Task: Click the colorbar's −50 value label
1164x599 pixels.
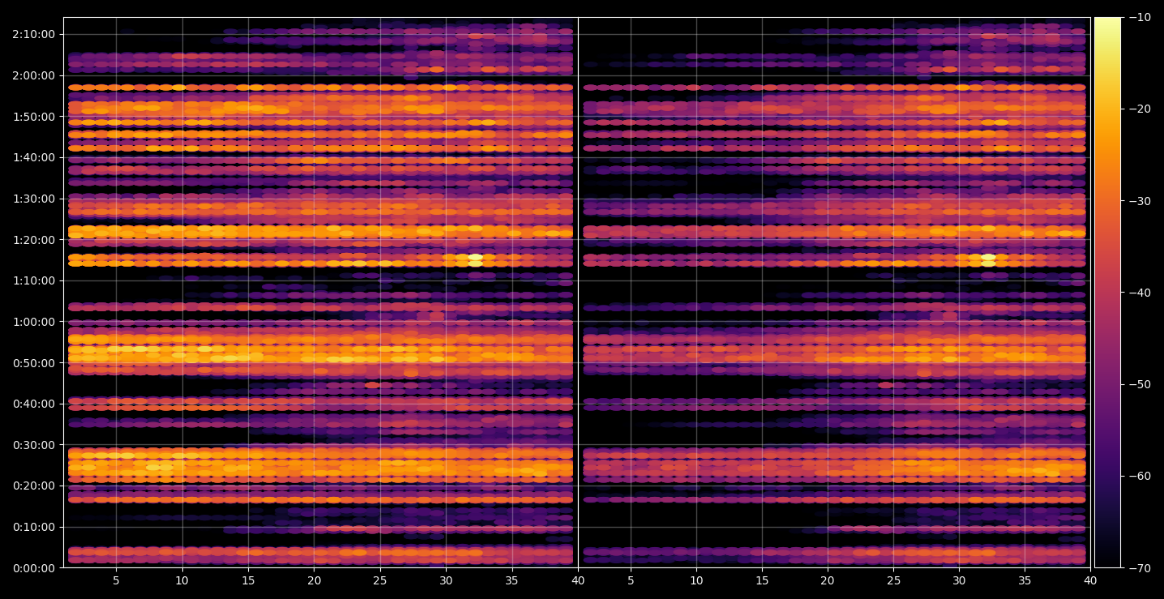Action: [1140, 384]
